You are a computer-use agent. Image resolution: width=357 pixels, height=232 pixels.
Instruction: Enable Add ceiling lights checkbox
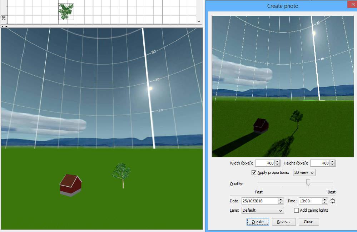coord(296,210)
